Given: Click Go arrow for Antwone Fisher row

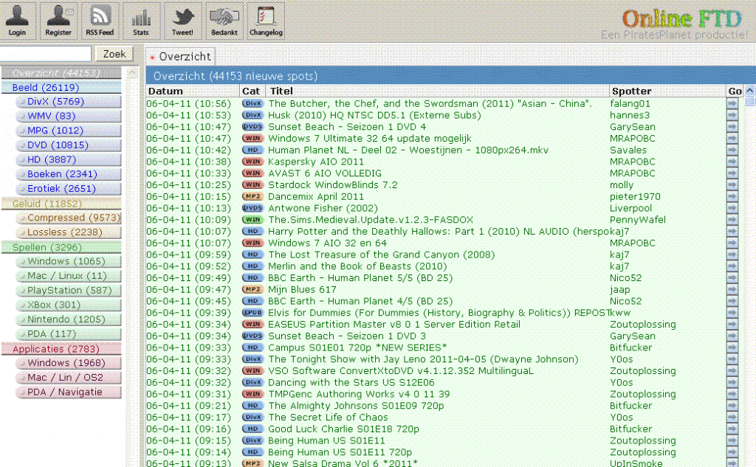Looking at the screenshot, I should [x=732, y=208].
